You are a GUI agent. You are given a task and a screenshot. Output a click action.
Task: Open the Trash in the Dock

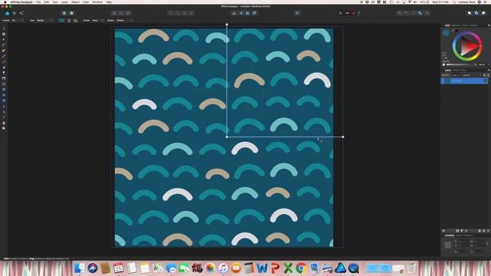[411, 268]
